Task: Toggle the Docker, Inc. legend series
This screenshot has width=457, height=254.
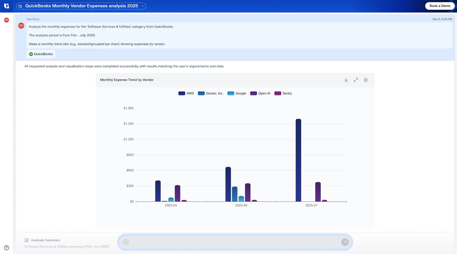Action: click(x=211, y=93)
